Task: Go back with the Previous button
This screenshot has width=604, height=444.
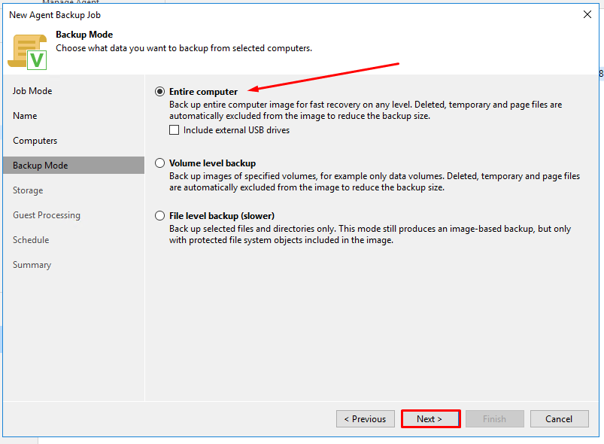Action: [365, 419]
